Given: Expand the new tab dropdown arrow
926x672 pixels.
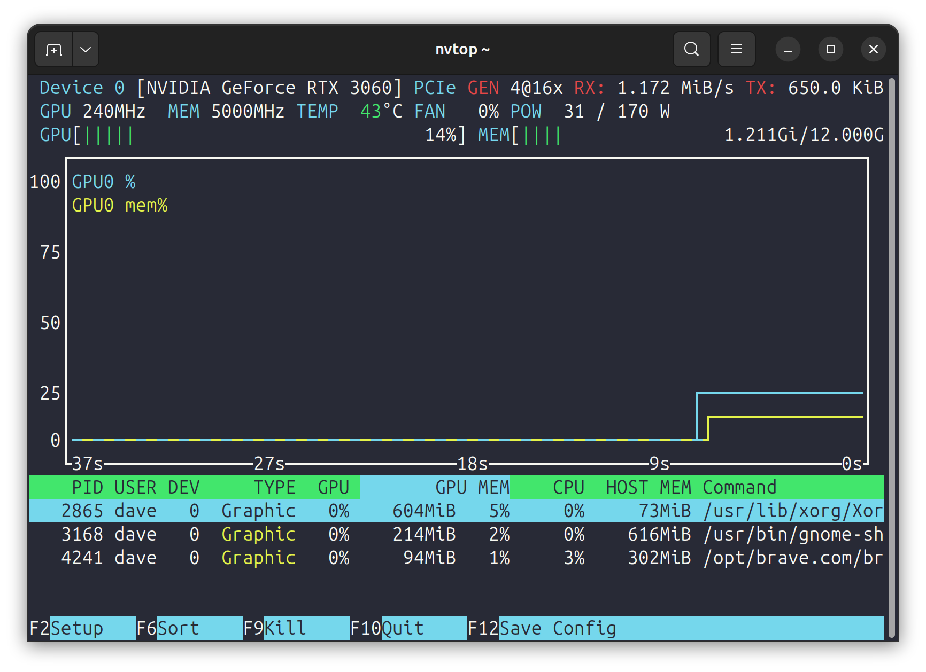Looking at the screenshot, I should [86, 50].
